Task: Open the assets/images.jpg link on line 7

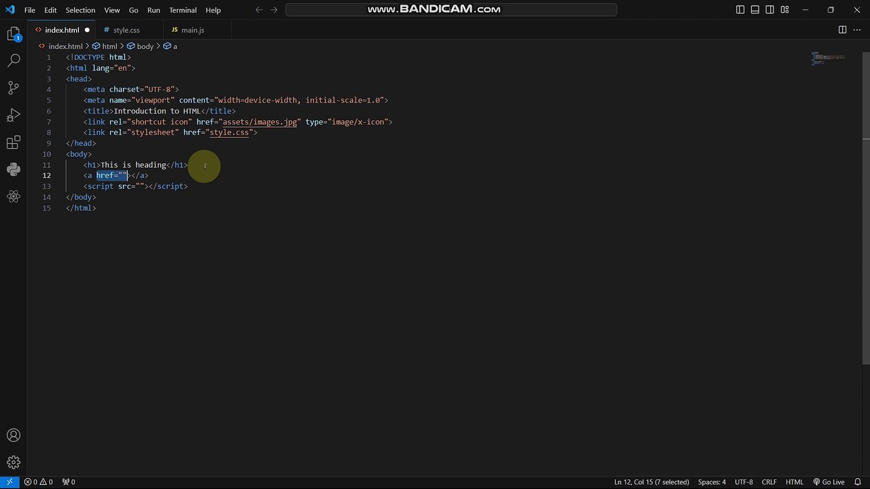Action: [260, 122]
